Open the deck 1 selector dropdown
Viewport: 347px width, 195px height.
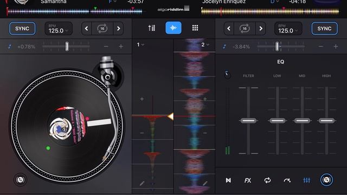[140, 44]
